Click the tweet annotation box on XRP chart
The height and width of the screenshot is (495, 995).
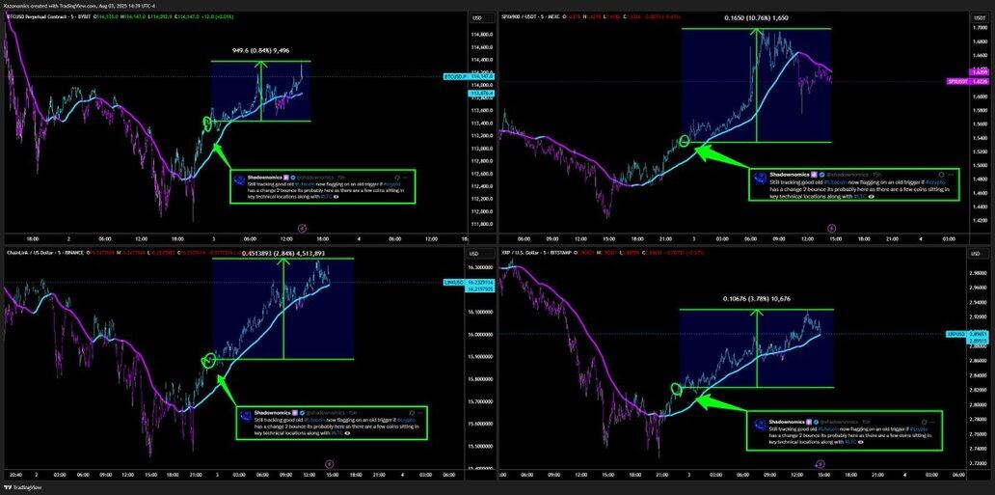[x=844, y=431]
